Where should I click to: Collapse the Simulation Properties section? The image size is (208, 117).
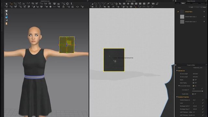click(x=177, y=97)
